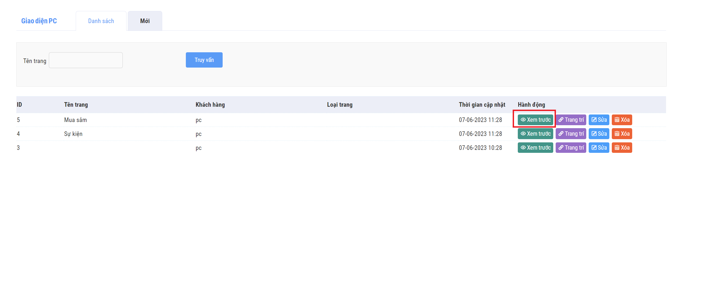Focus the Tên trang search field

(x=86, y=60)
